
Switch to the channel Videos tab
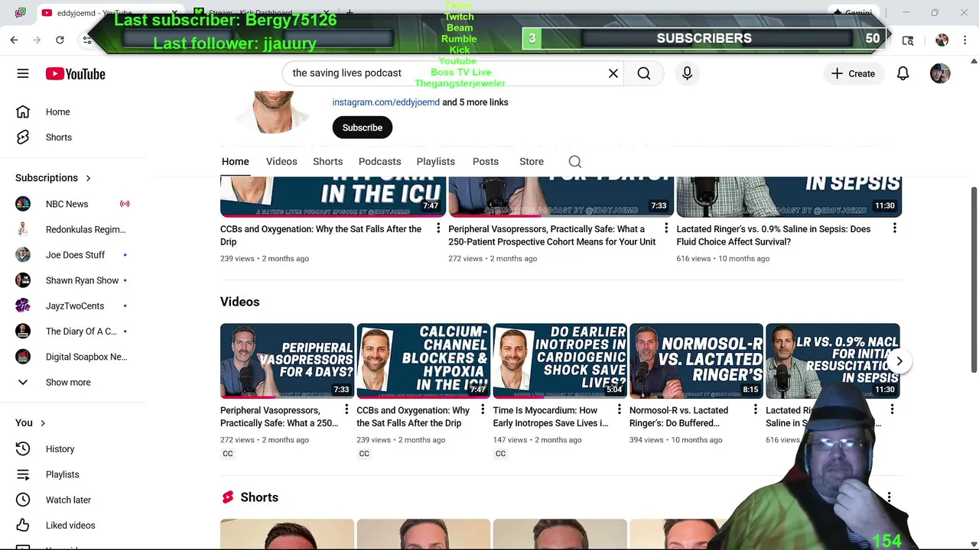pos(281,161)
